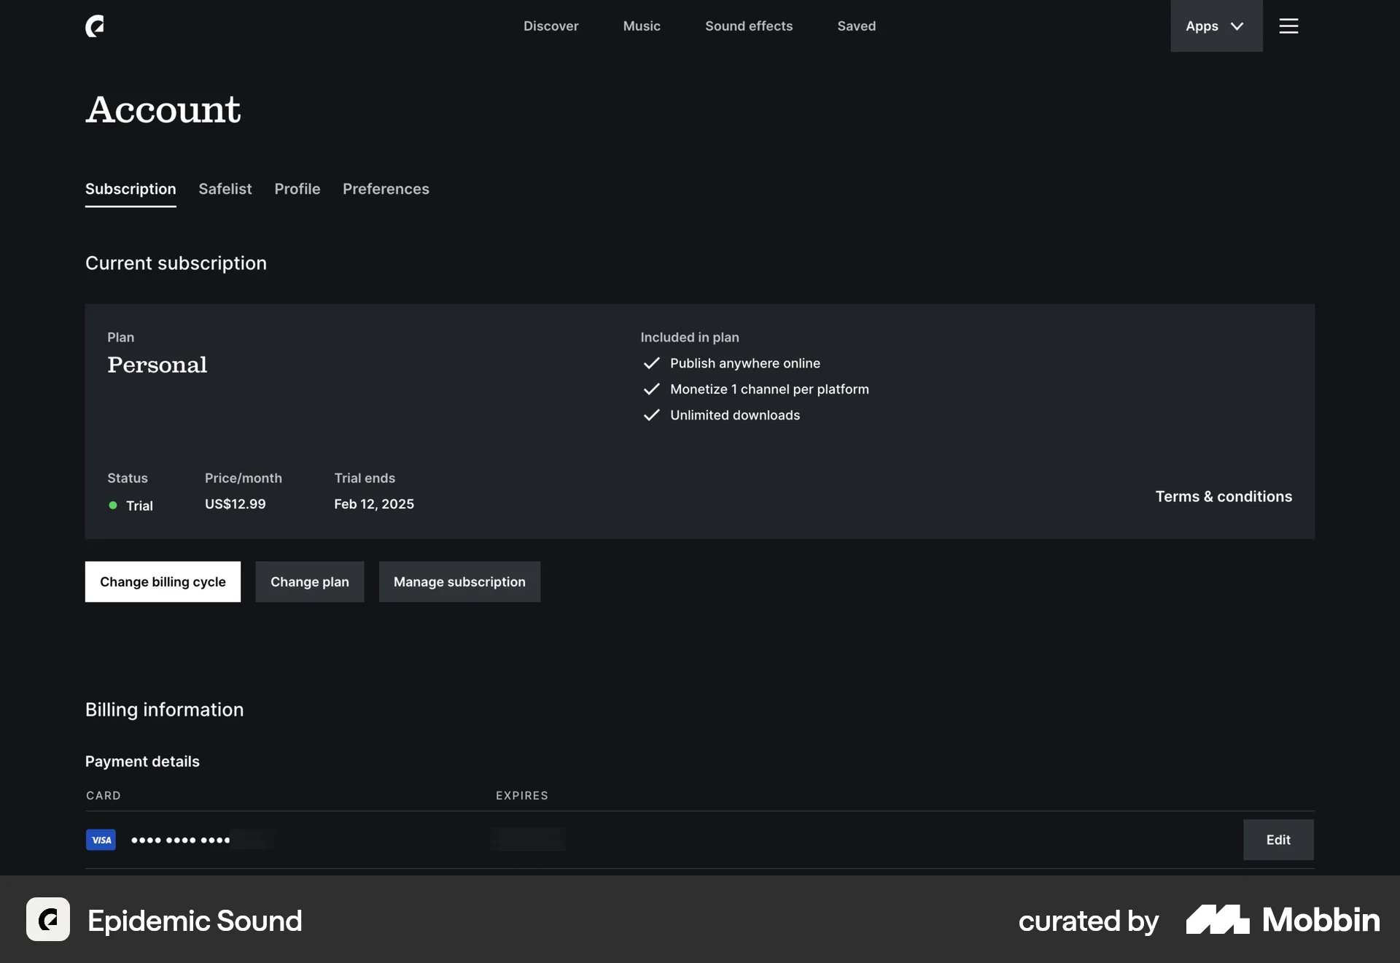The height and width of the screenshot is (963, 1400).
Task: Click the Epidemic Sound logo in the header
Action: [94, 26]
